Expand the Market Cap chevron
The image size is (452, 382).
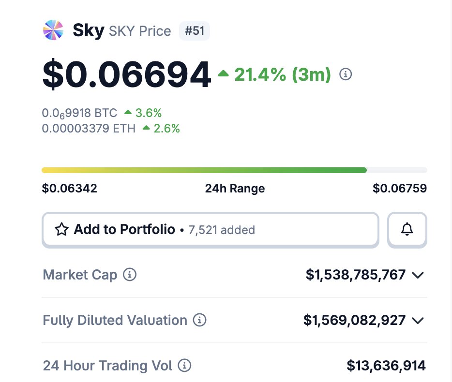(418, 276)
